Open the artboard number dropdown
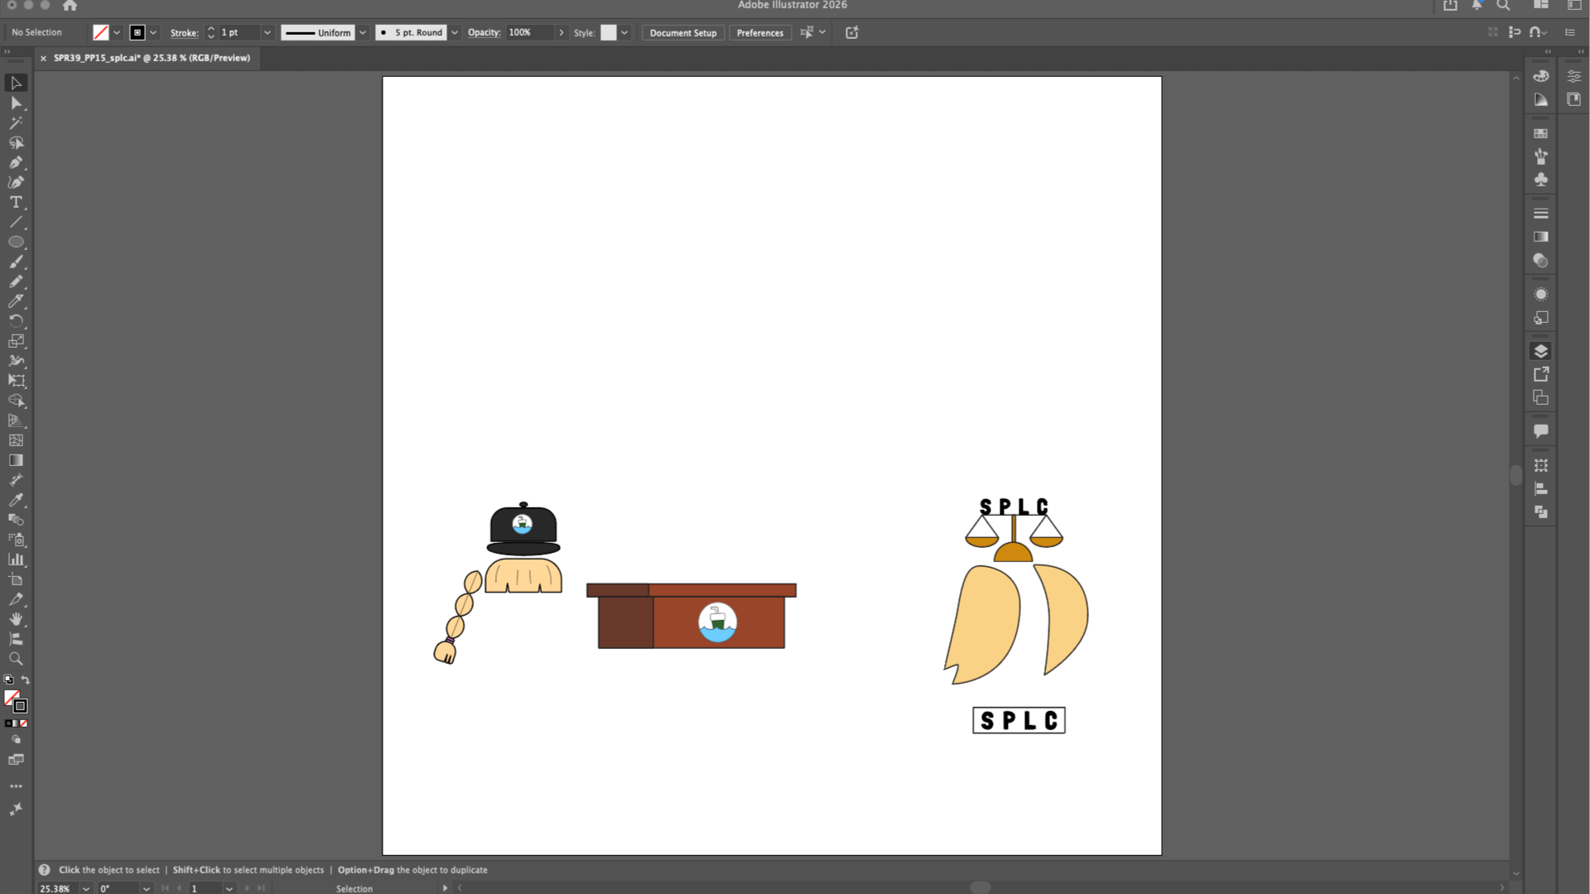 (229, 888)
